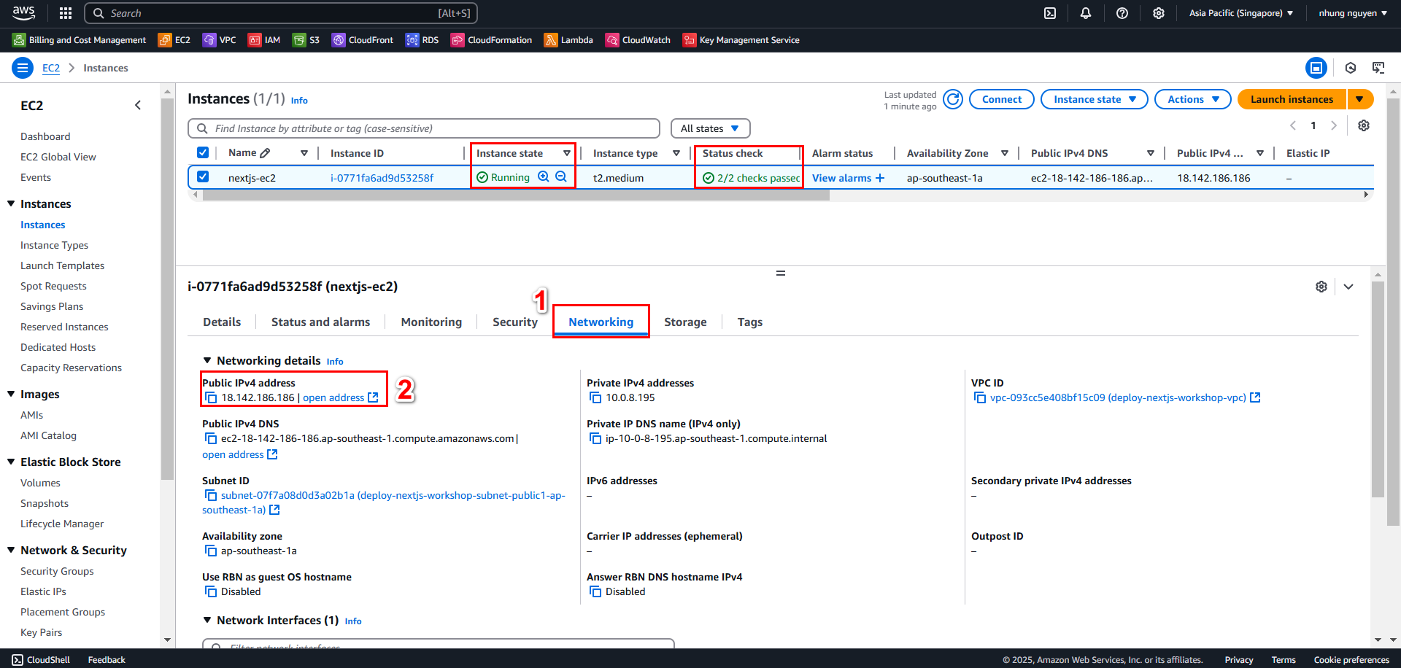1401x668 pixels.
Task: Open notifications bell
Action: 1086,13
